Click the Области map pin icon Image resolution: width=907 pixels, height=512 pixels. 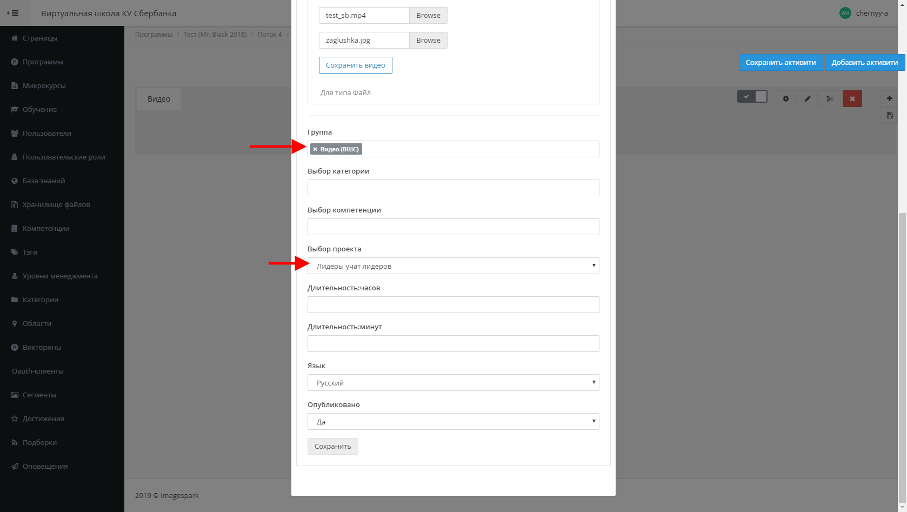(x=15, y=323)
